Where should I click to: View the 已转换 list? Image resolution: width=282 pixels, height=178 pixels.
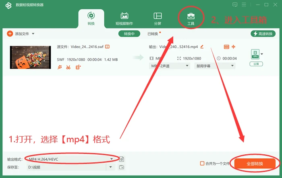click(x=153, y=34)
